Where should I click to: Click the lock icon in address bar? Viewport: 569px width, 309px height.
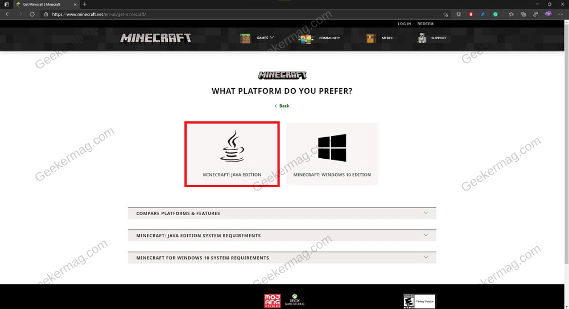click(x=46, y=14)
